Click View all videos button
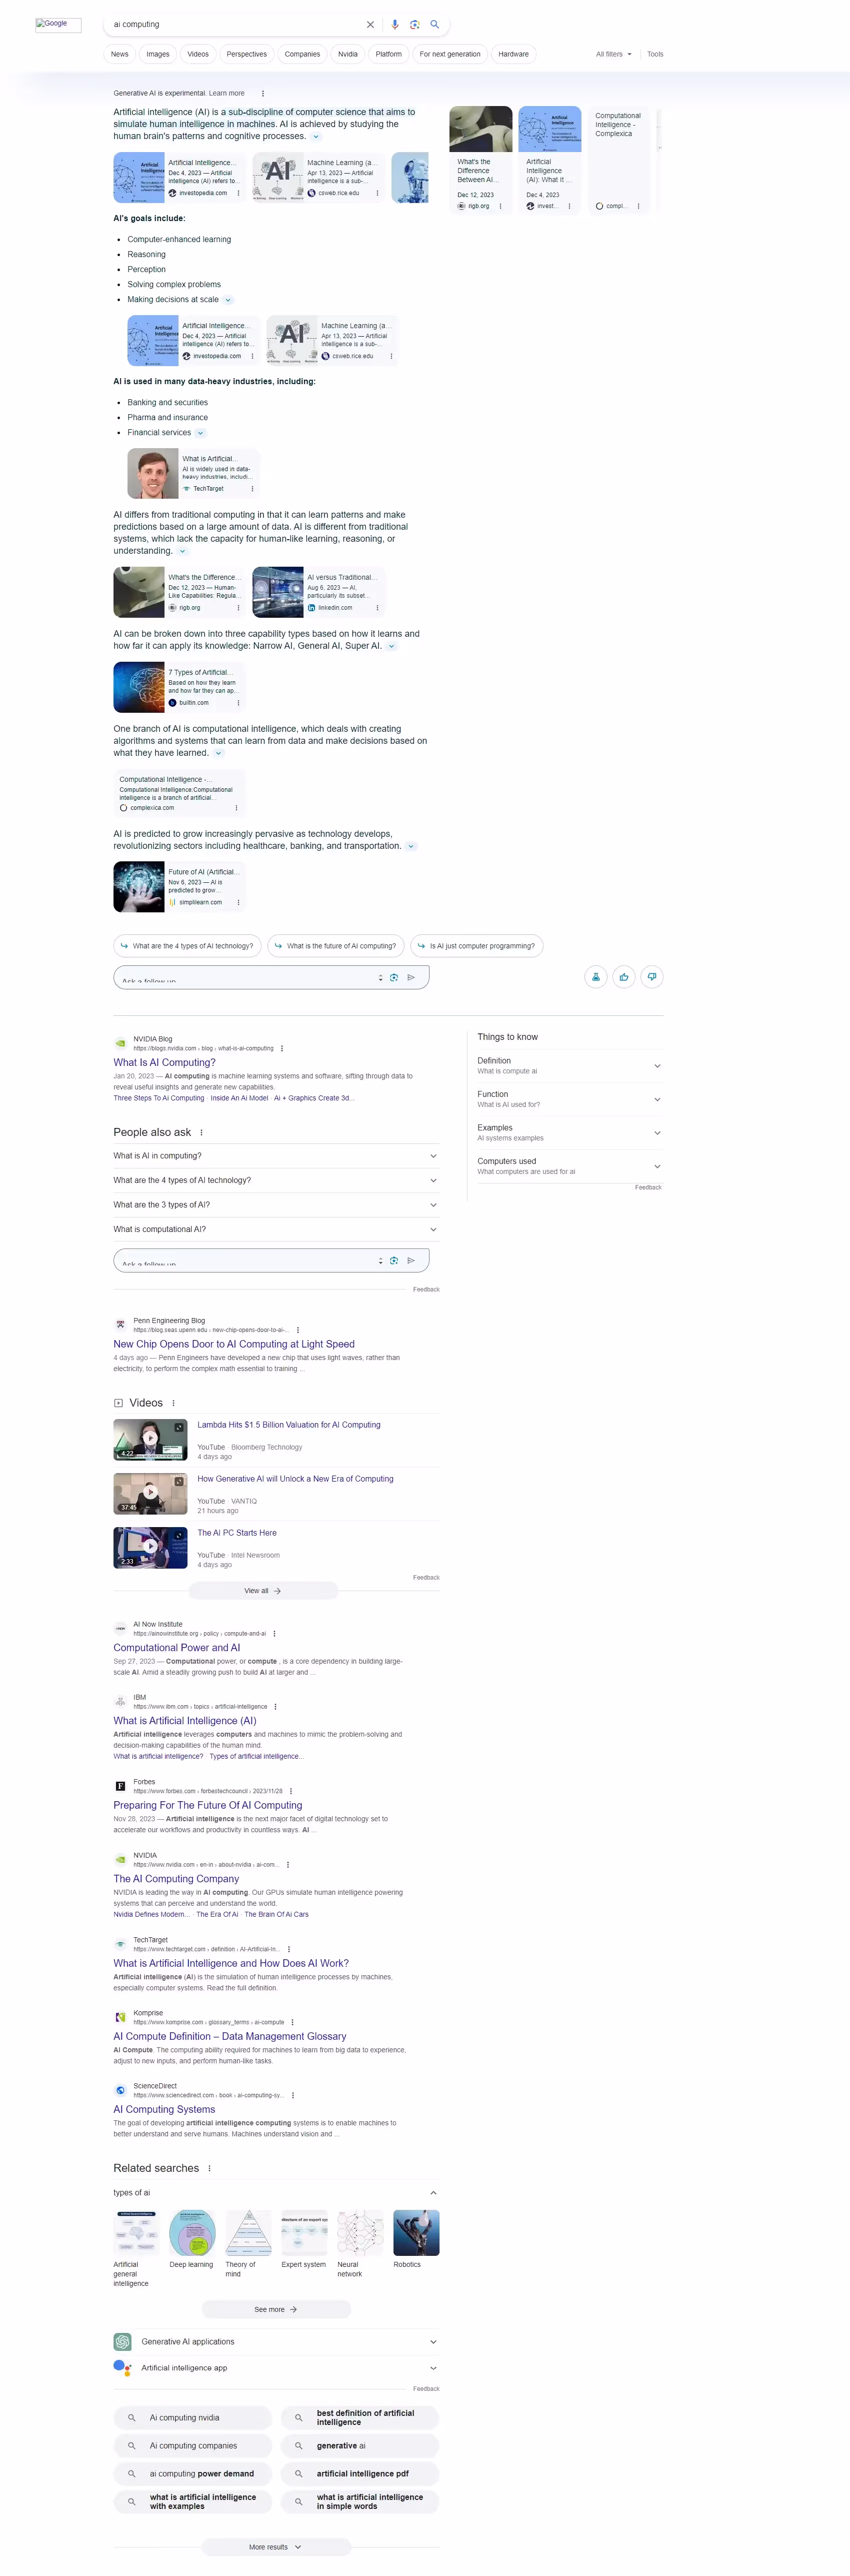The image size is (850, 2576). (263, 1590)
